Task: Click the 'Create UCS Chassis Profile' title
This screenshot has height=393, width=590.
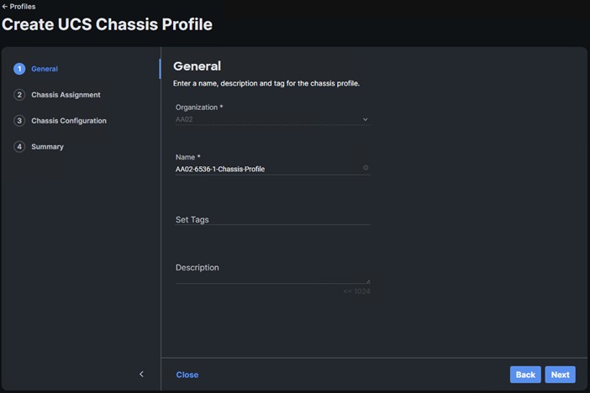Action: click(107, 24)
